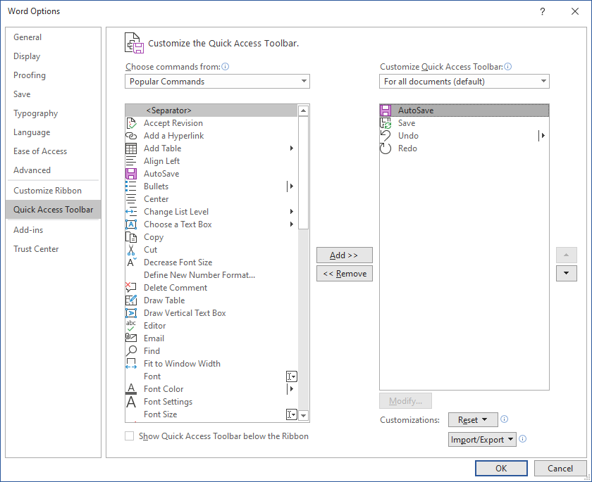Expand the Bullets split arrow
592x482 pixels.
click(x=290, y=186)
